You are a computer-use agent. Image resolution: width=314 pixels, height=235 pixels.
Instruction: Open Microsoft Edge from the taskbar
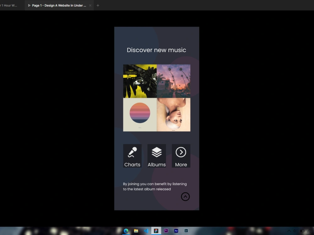tap(126, 231)
